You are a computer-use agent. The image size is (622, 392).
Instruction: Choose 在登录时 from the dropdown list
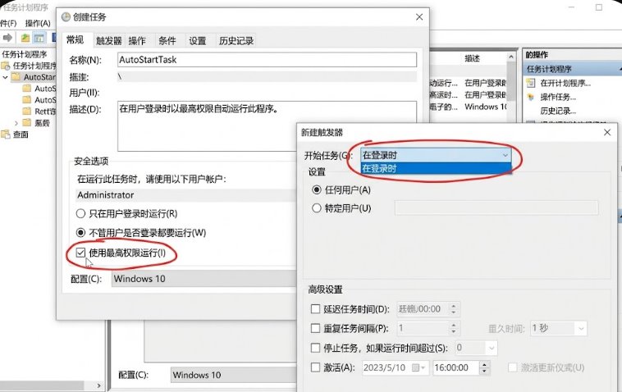[x=436, y=168]
